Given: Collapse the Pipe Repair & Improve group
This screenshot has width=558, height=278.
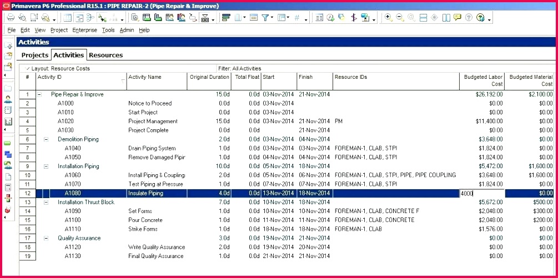Looking at the screenshot, I should coord(39,94).
